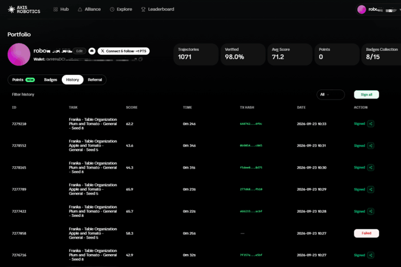Click the TIME column header

click(x=187, y=107)
